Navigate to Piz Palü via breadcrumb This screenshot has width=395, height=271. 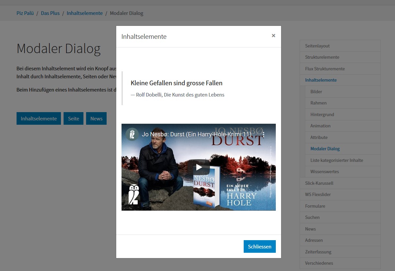pyautogui.click(x=25, y=13)
